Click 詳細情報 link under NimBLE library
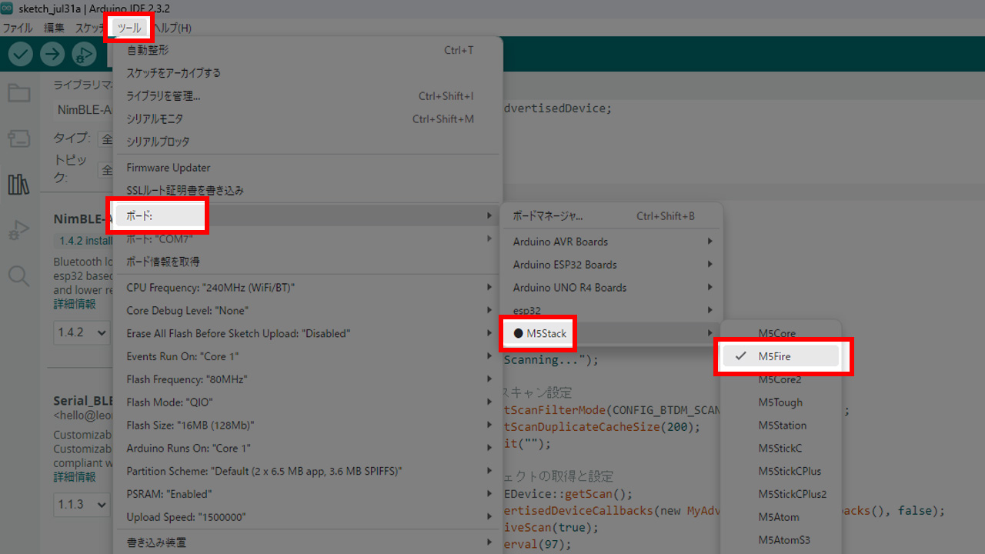985x554 pixels. pyautogui.click(x=75, y=304)
